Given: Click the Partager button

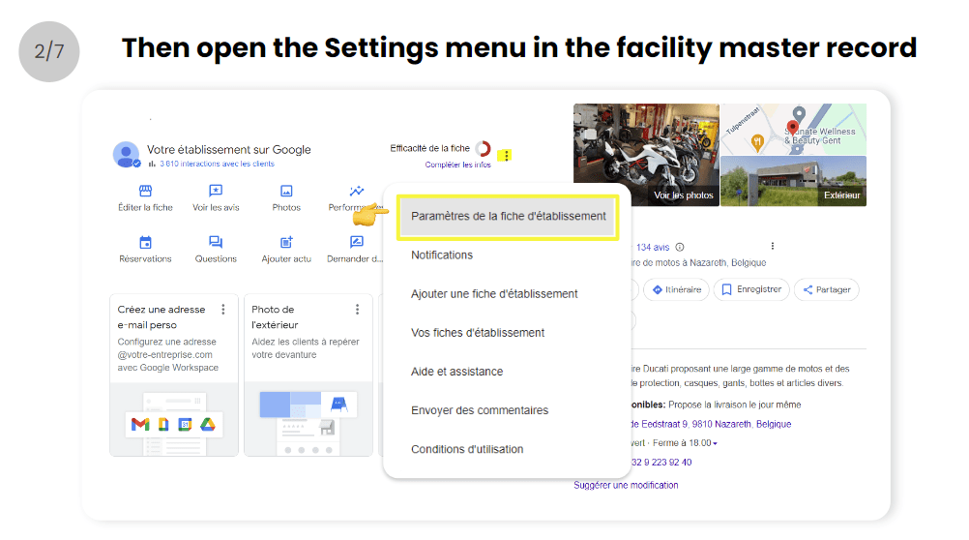Looking at the screenshot, I should [827, 289].
